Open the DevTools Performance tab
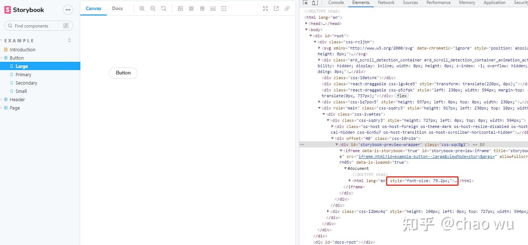Screen dimensions: 528x245 pos(438,3)
